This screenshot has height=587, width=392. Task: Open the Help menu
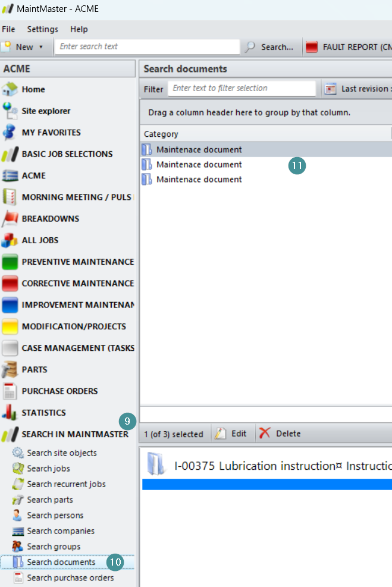pos(79,29)
